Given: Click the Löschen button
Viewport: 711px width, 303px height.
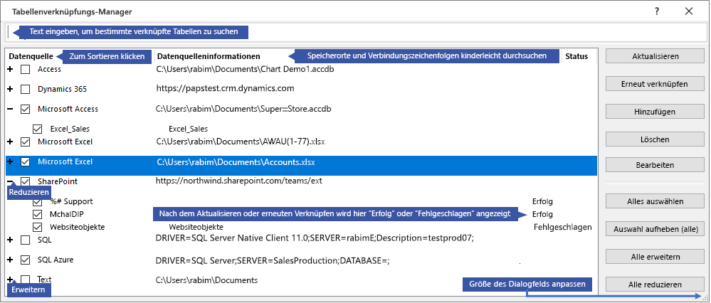Looking at the screenshot, I should tap(655, 139).
